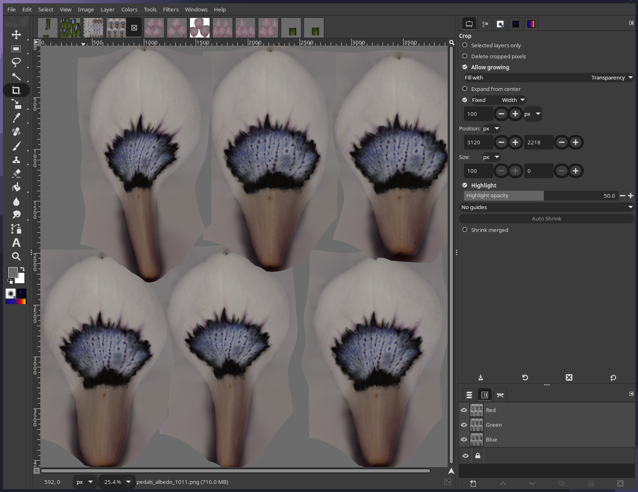This screenshot has height=492, width=638.
Task: Hide the Green channel
Action: tap(464, 425)
